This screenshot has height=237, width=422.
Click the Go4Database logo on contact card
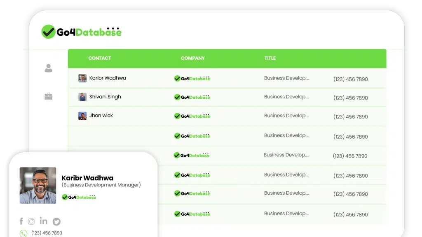(x=79, y=197)
